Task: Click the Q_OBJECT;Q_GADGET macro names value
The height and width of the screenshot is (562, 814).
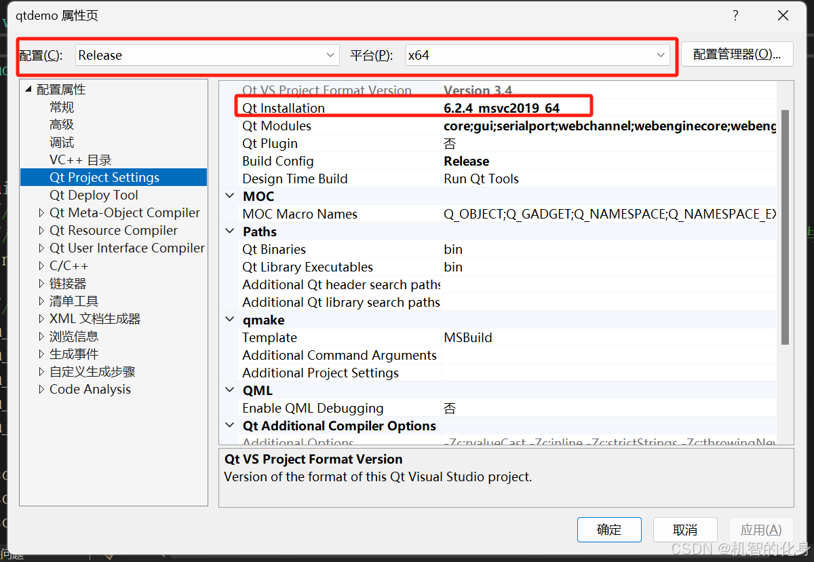Action: 610,214
